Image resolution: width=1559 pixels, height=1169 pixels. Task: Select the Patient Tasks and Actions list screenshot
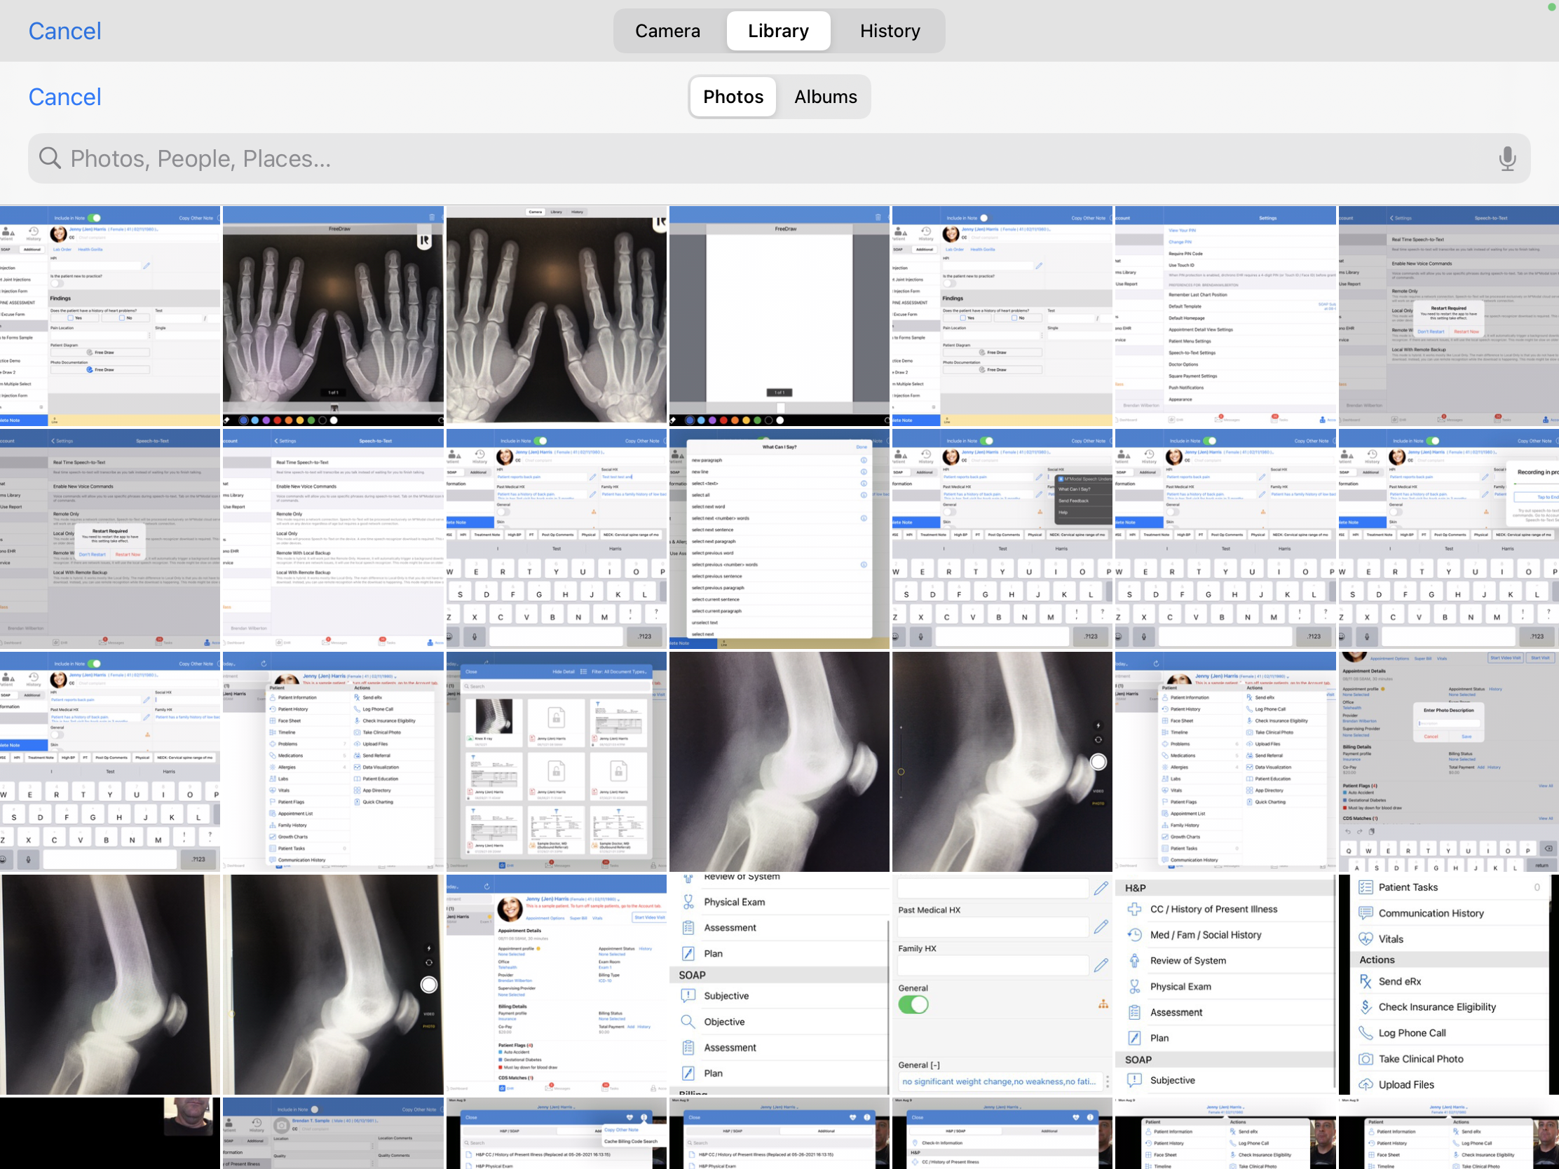1449,985
